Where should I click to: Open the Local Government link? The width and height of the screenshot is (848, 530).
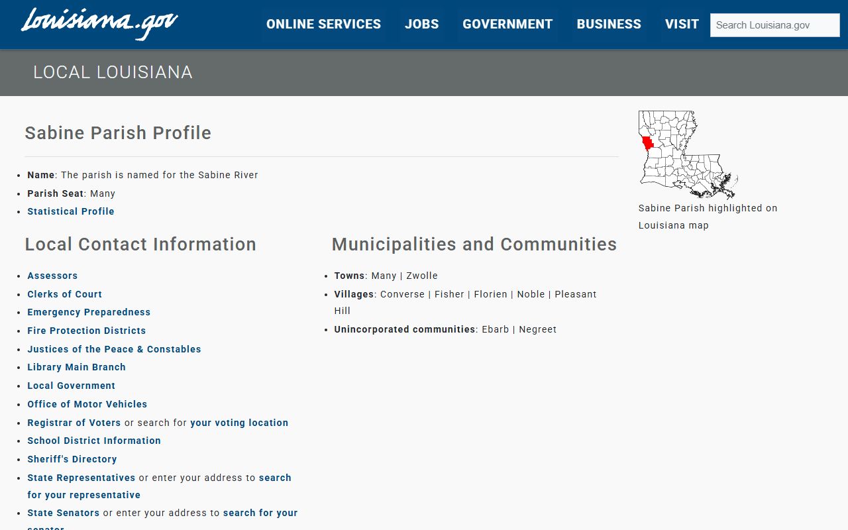point(71,386)
